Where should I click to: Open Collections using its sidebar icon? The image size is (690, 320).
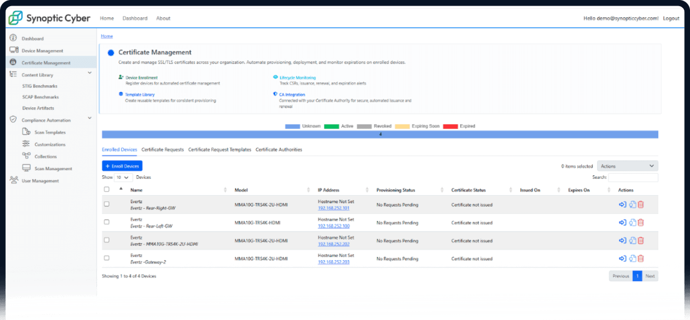coord(26,156)
